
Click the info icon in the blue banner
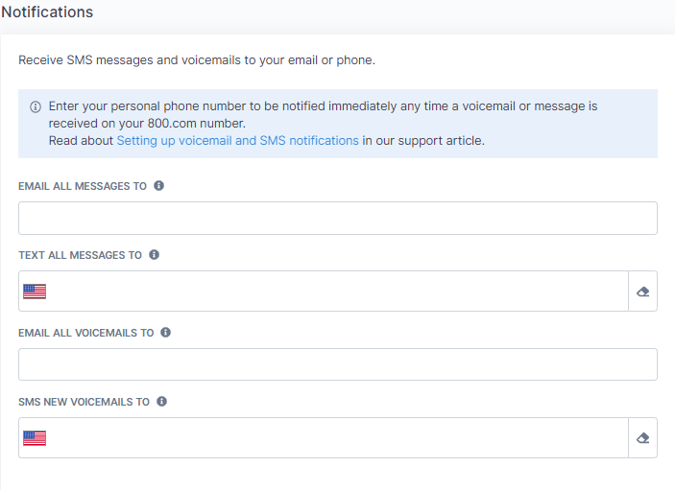[x=36, y=106]
